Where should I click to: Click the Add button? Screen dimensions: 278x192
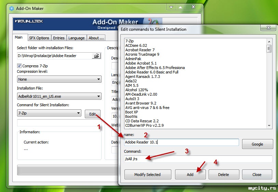[190, 175]
